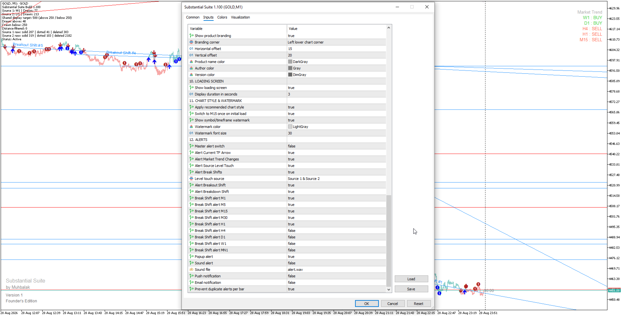Open Watermark color LightGray value dropdown
Screen dimensions: 624x316
[336, 127]
